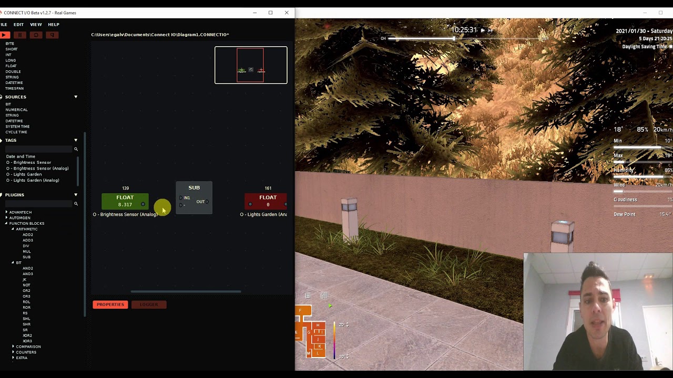This screenshot has width=673, height=378.
Task: Expand the AUTOMGEN plugin node
Action: pyautogui.click(x=6, y=218)
